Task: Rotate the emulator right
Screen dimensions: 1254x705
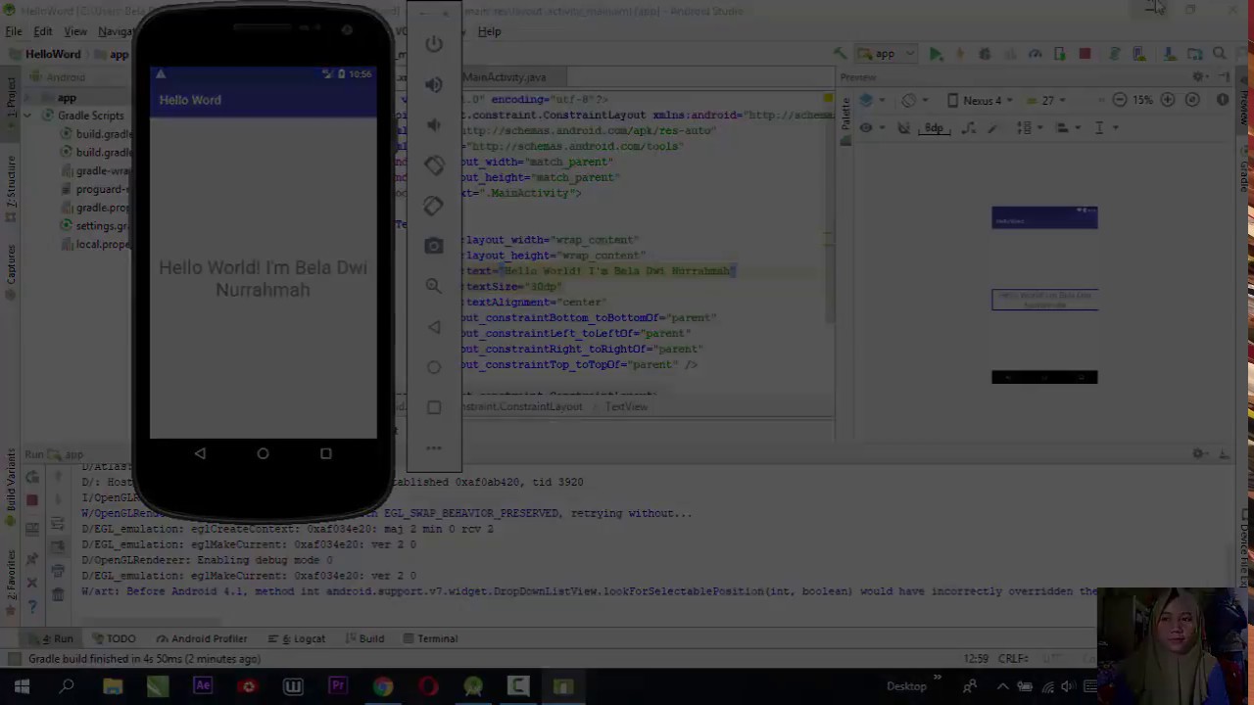Action: [434, 206]
